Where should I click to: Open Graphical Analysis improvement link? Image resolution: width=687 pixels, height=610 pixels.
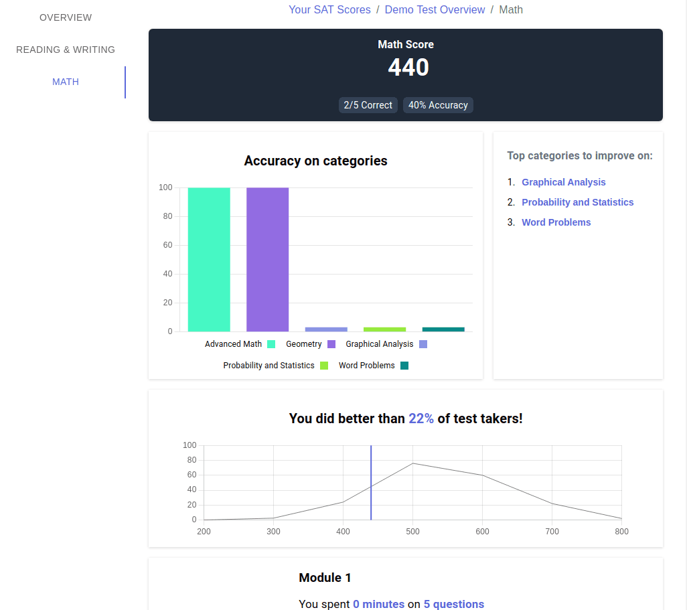click(563, 182)
